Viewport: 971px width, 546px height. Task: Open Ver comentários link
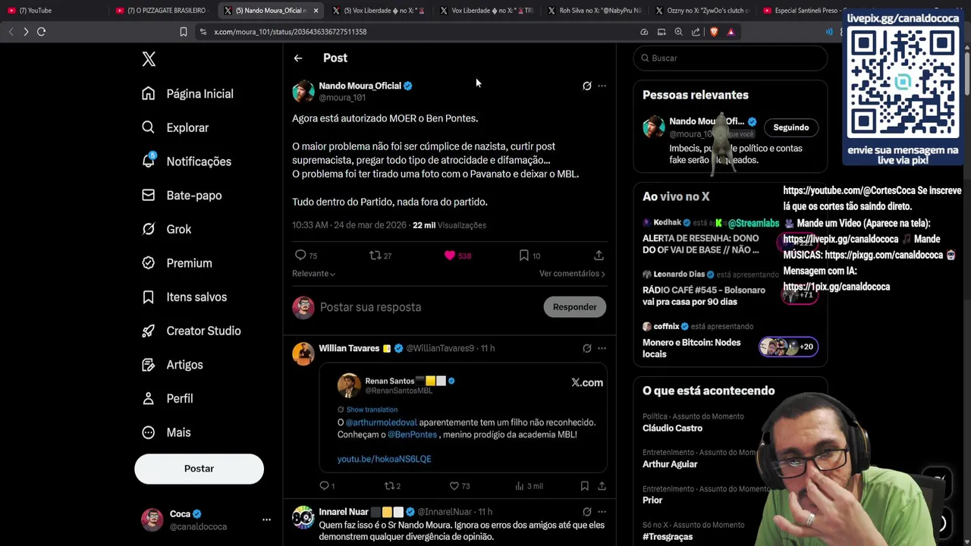pyautogui.click(x=572, y=274)
